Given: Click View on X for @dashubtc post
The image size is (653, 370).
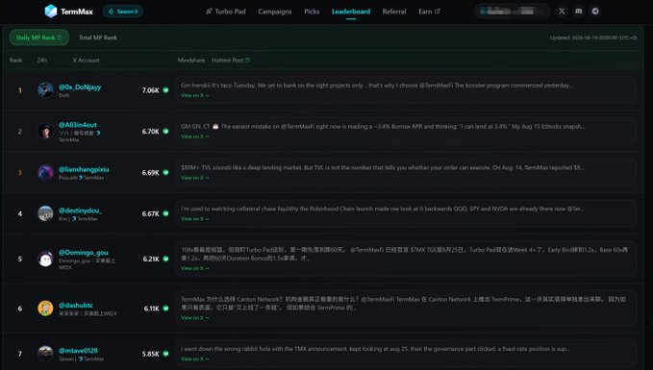Looking at the screenshot, I should [195, 318].
